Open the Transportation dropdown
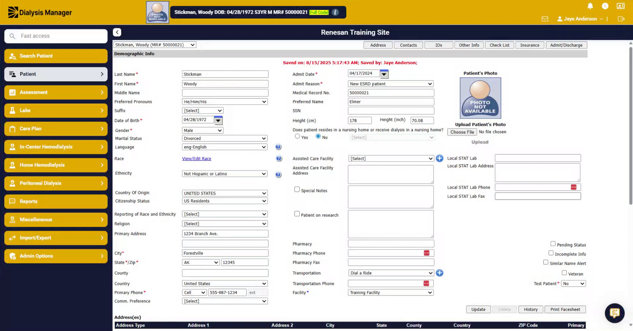 pyautogui.click(x=391, y=273)
